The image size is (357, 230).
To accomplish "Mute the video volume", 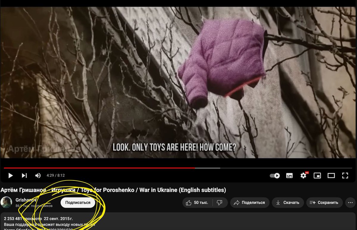I will (x=38, y=175).
